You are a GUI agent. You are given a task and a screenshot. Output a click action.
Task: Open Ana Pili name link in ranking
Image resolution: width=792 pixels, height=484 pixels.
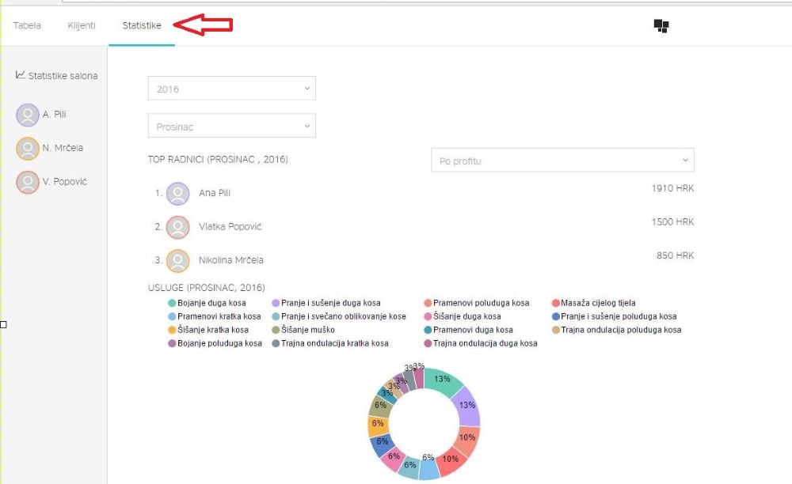click(x=215, y=193)
